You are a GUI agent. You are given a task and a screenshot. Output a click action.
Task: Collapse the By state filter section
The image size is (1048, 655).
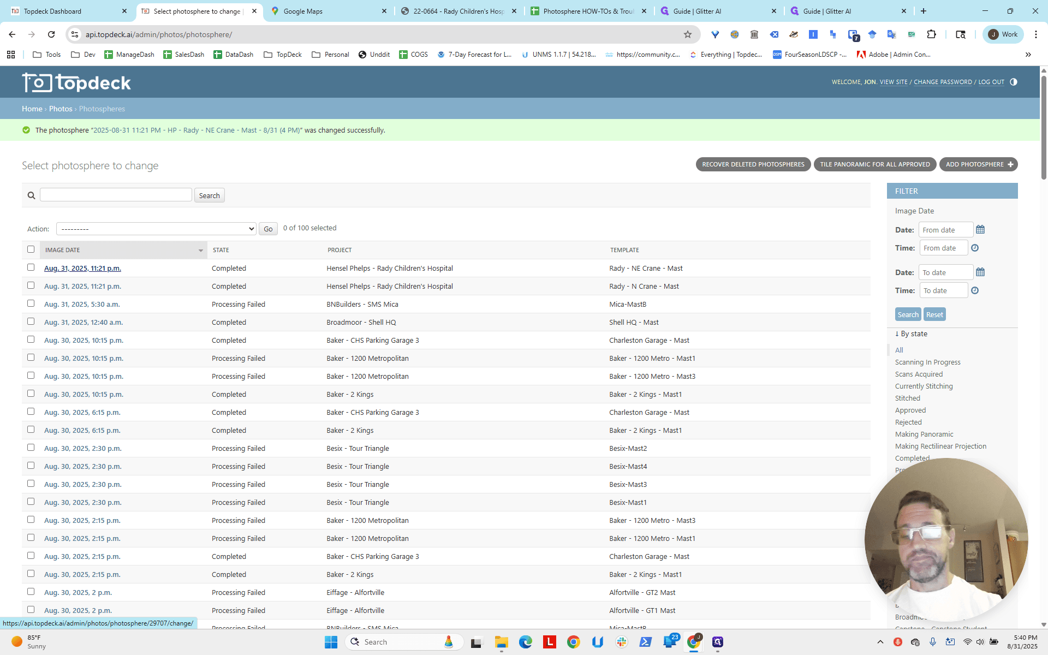click(911, 334)
